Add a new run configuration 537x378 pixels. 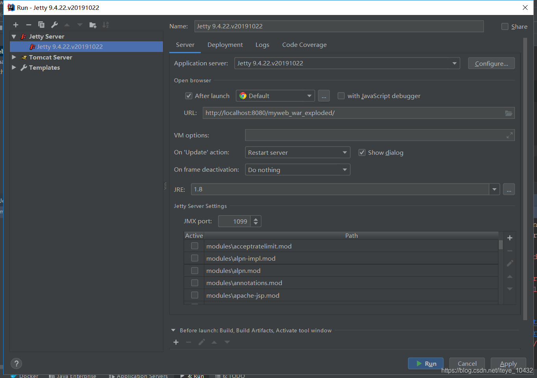(16, 25)
